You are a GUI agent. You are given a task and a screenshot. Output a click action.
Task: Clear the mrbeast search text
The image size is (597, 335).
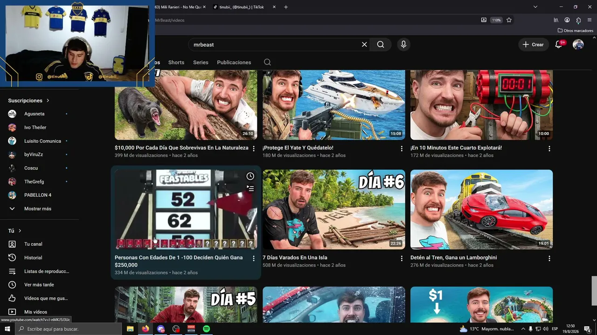point(364,45)
